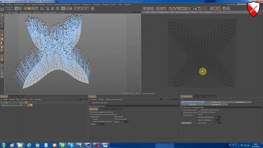Click the first icon of the UV toolbar
The width and height of the screenshot is (263, 148).
[x=145, y=8]
